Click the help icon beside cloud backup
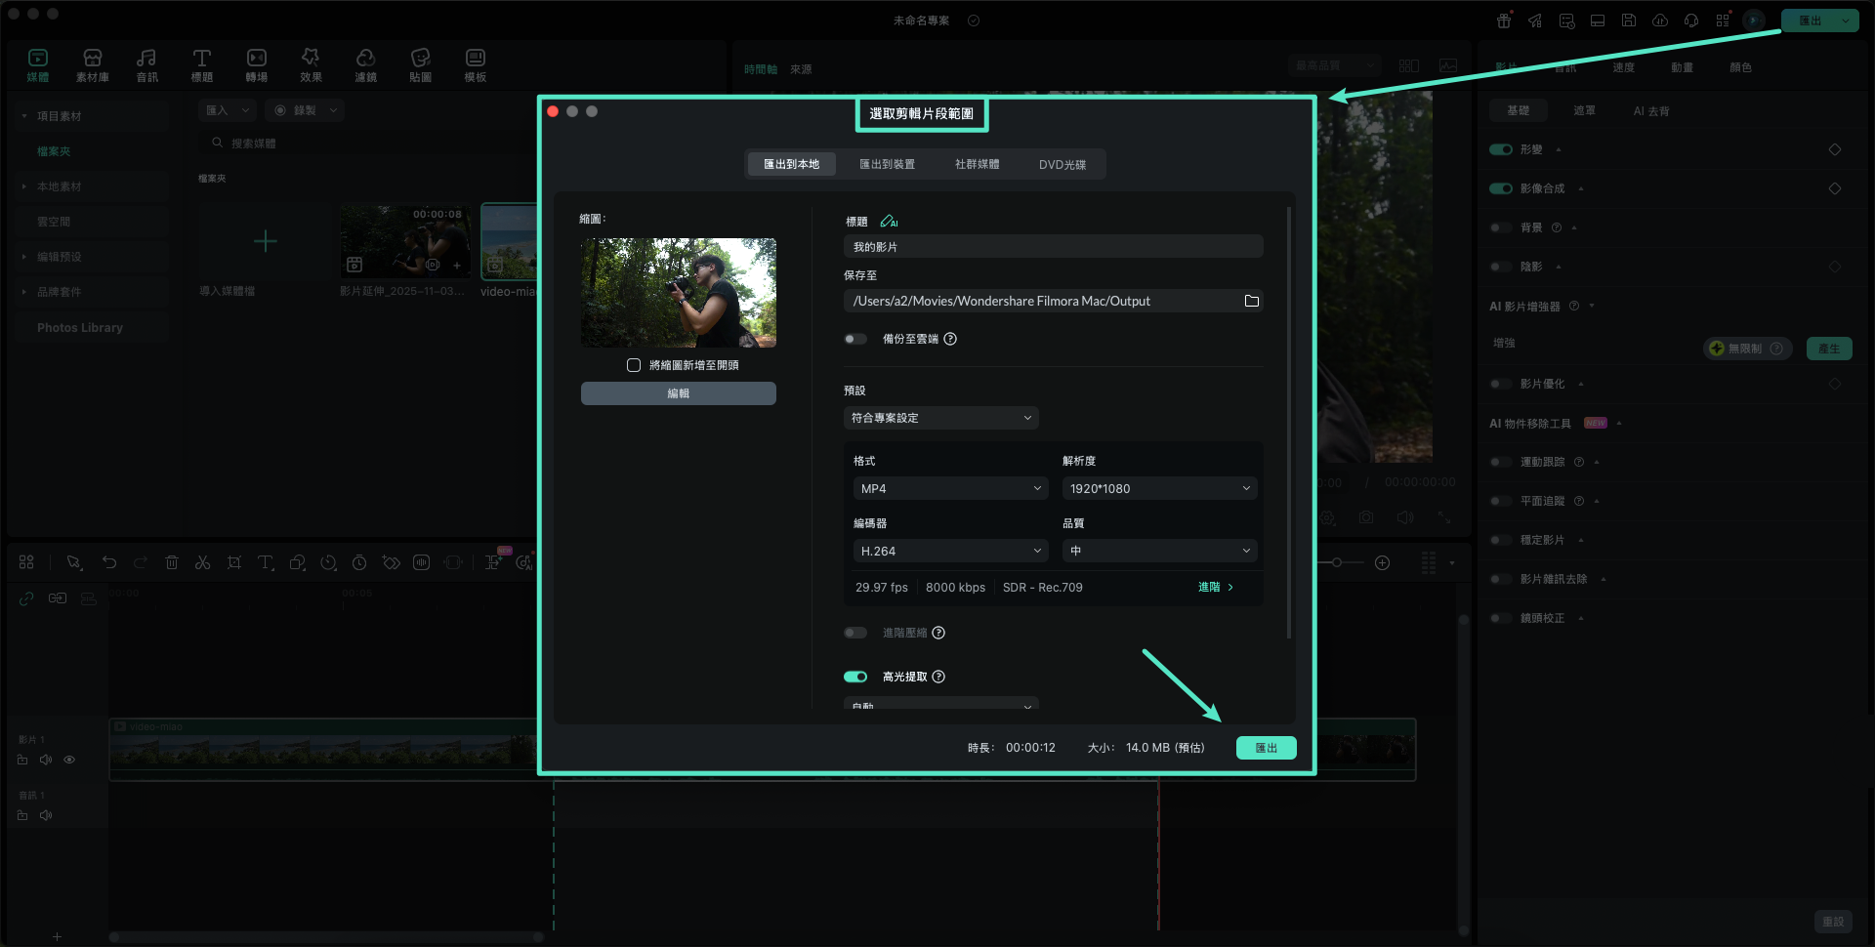The width and height of the screenshot is (1875, 947). click(x=950, y=339)
